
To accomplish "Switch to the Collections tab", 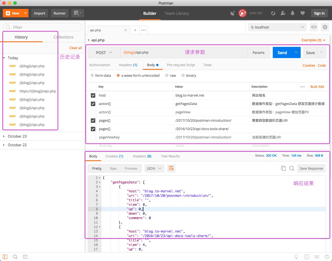I will pos(63,37).
